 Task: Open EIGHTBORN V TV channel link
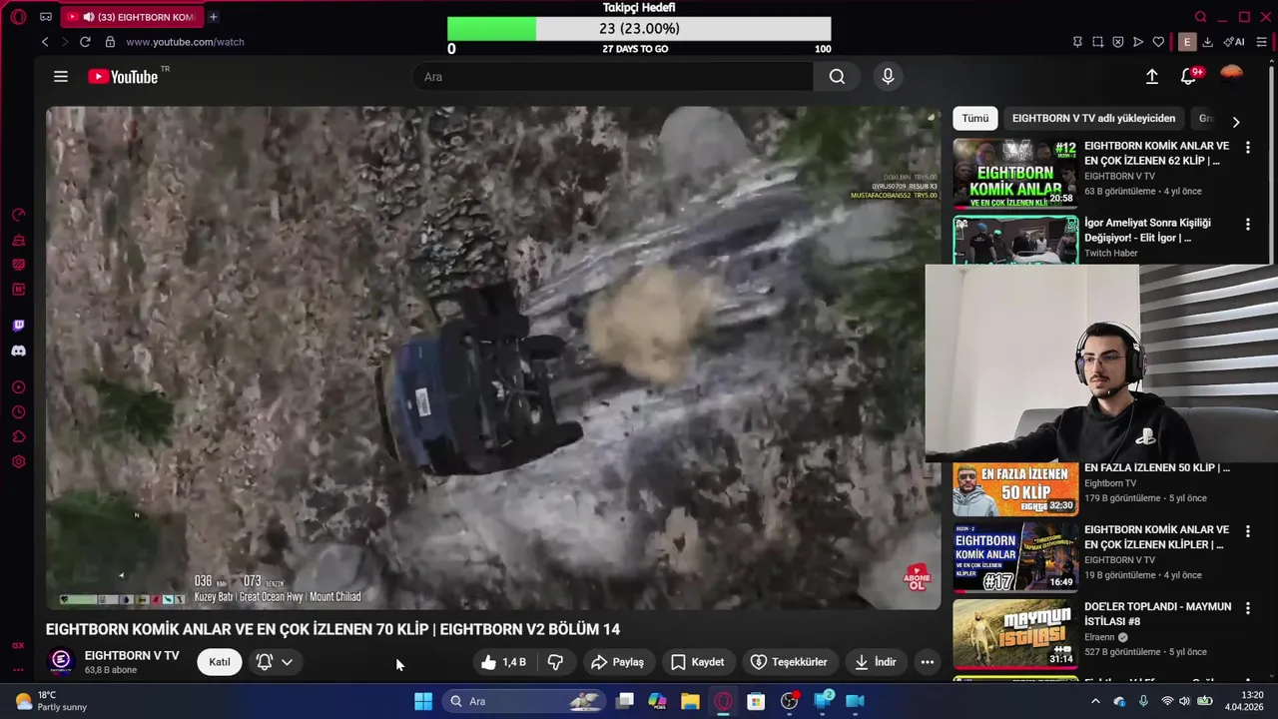132,655
